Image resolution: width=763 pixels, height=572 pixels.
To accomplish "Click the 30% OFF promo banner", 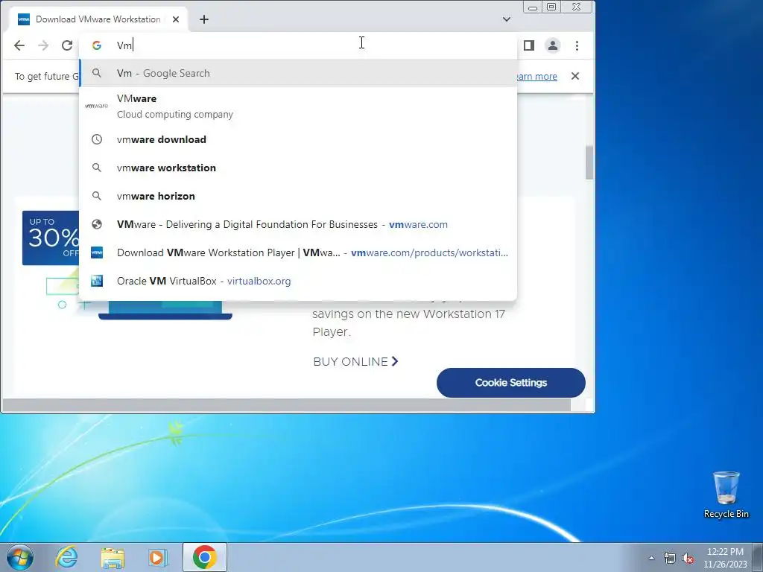I will (x=51, y=238).
